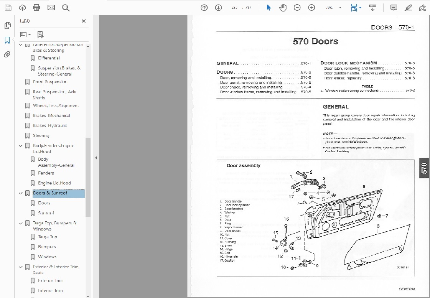
Task: Jump to the Fenders bookmark
Action: [46, 173]
